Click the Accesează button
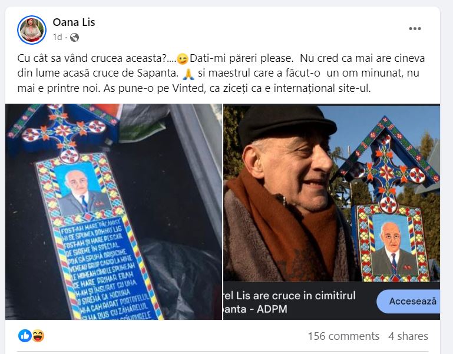 click(408, 302)
